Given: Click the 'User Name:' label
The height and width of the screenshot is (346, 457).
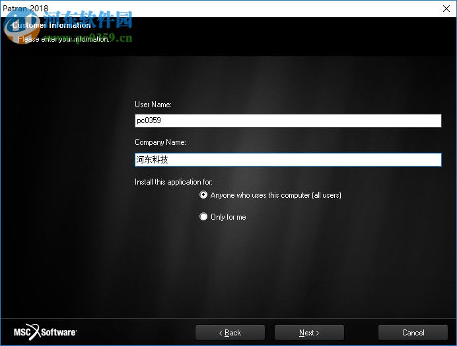Looking at the screenshot, I should pos(153,105).
